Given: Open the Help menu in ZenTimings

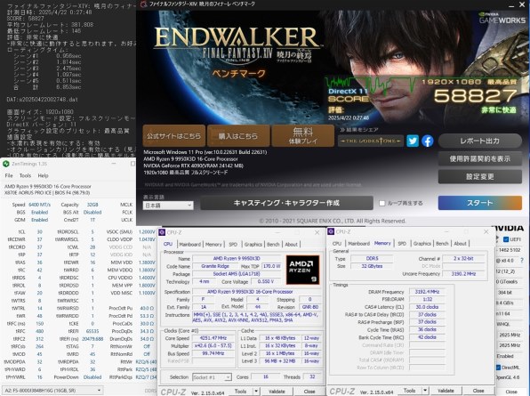Looking at the screenshot, I should tap(43, 175).
